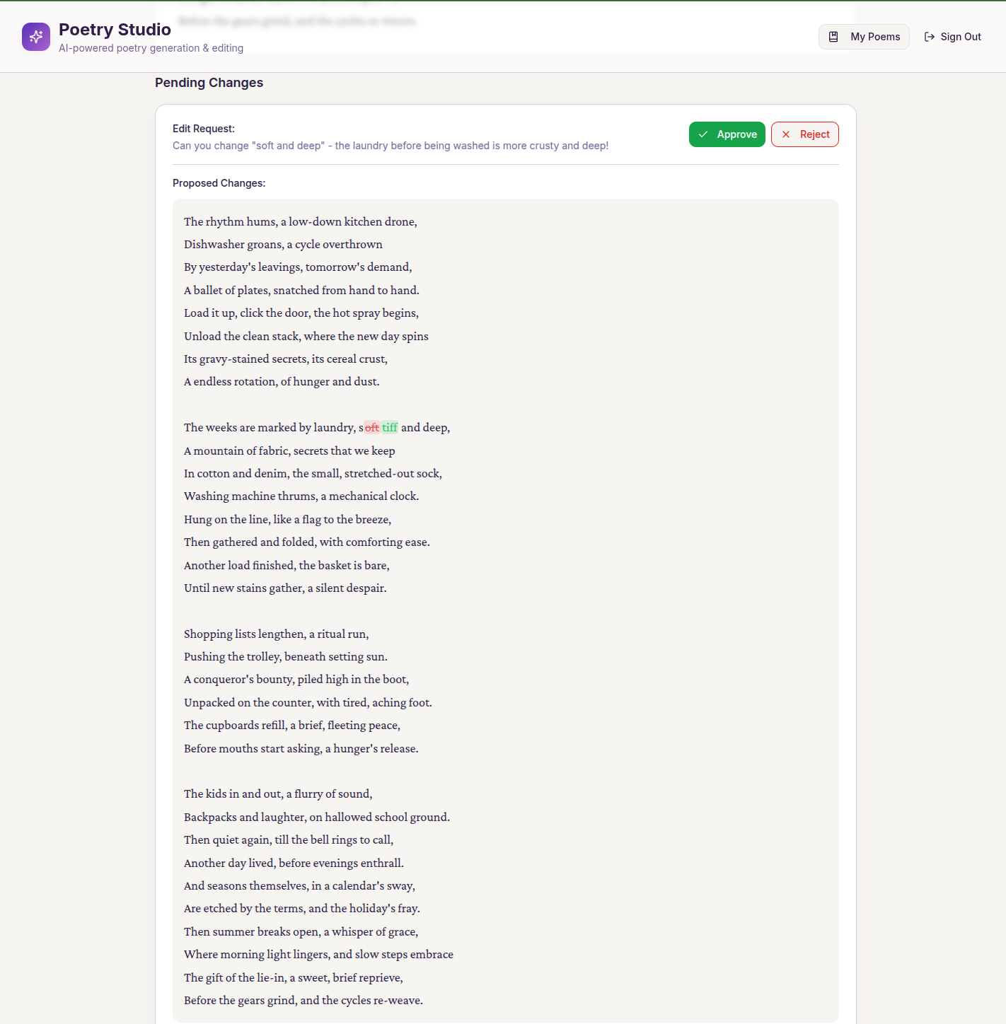Image resolution: width=1006 pixels, height=1024 pixels.
Task: Click the line "Until new stains gather, a silent despair"
Action: (285, 588)
